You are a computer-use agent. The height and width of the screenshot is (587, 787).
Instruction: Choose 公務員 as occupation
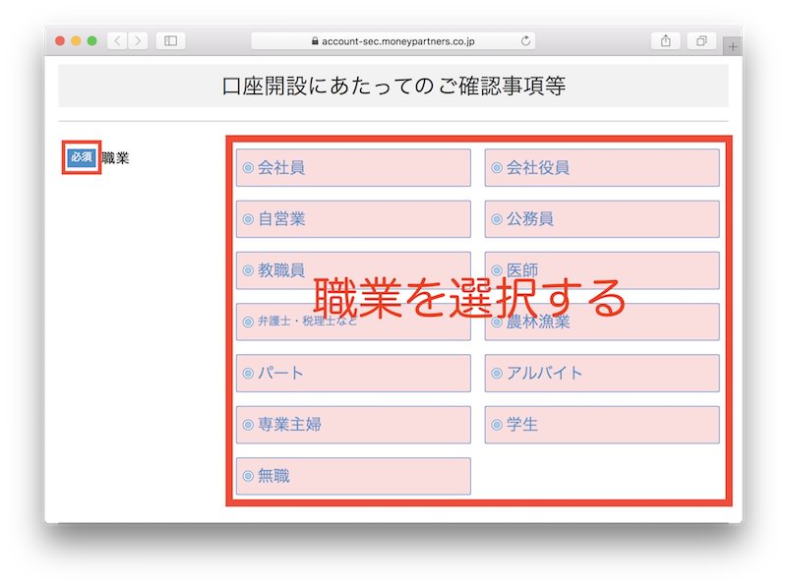[x=602, y=219]
